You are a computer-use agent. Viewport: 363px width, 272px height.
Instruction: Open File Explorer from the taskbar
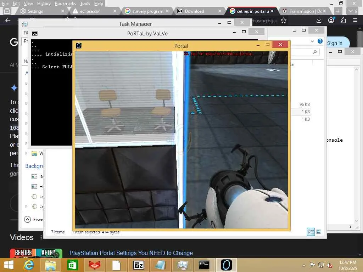pyautogui.click(x=50, y=265)
